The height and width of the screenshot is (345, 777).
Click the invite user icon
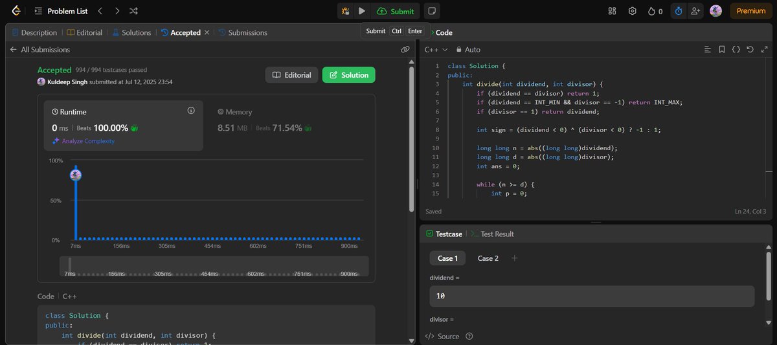[695, 11]
